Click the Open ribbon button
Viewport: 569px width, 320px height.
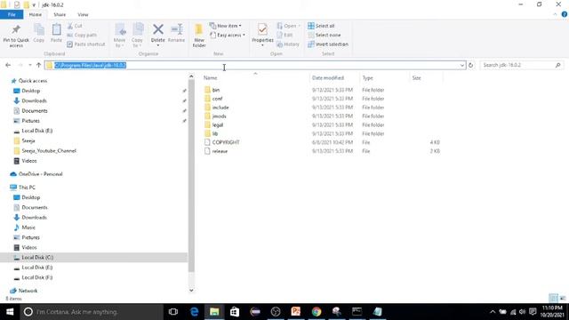coord(289,26)
